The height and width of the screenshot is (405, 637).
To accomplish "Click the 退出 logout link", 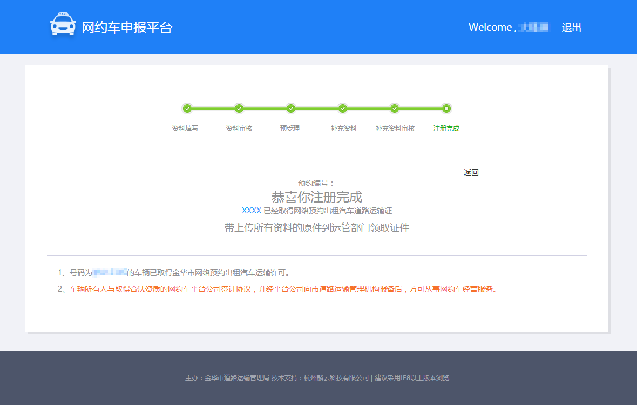I will tap(571, 28).
